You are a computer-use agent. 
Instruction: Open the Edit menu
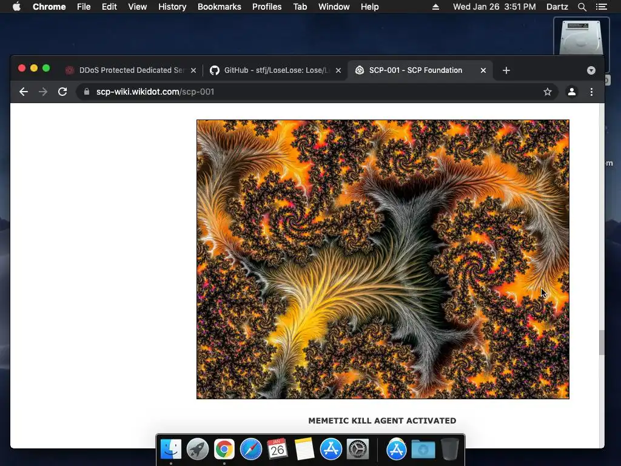[109, 7]
